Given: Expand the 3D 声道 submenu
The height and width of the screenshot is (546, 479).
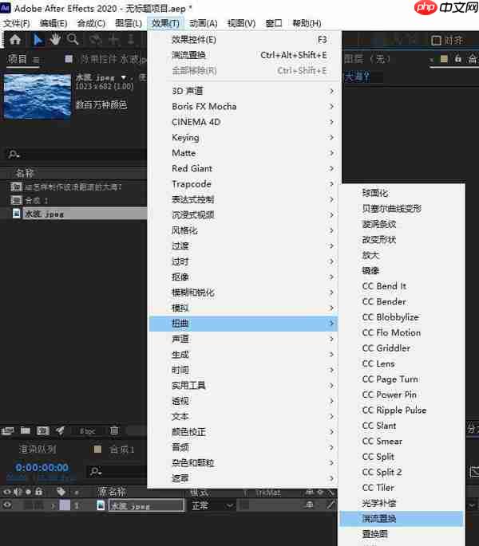Looking at the screenshot, I should click(x=243, y=91).
